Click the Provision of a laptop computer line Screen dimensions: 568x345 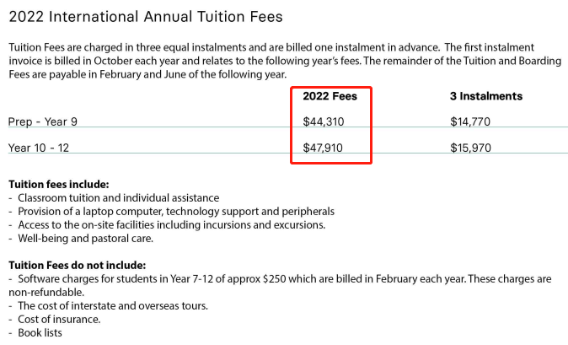point(171,211)
